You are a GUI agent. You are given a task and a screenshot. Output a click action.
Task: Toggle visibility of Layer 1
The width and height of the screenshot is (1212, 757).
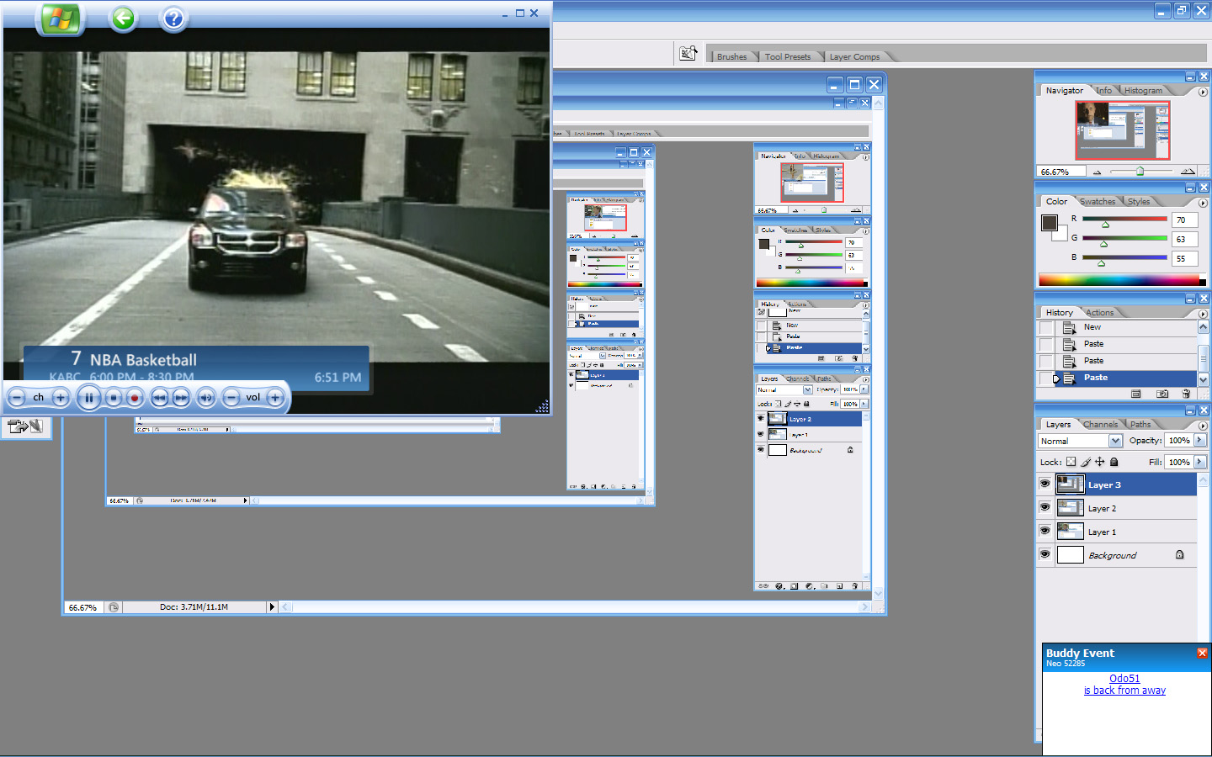pyautogui.click(x=1045, y=532)
